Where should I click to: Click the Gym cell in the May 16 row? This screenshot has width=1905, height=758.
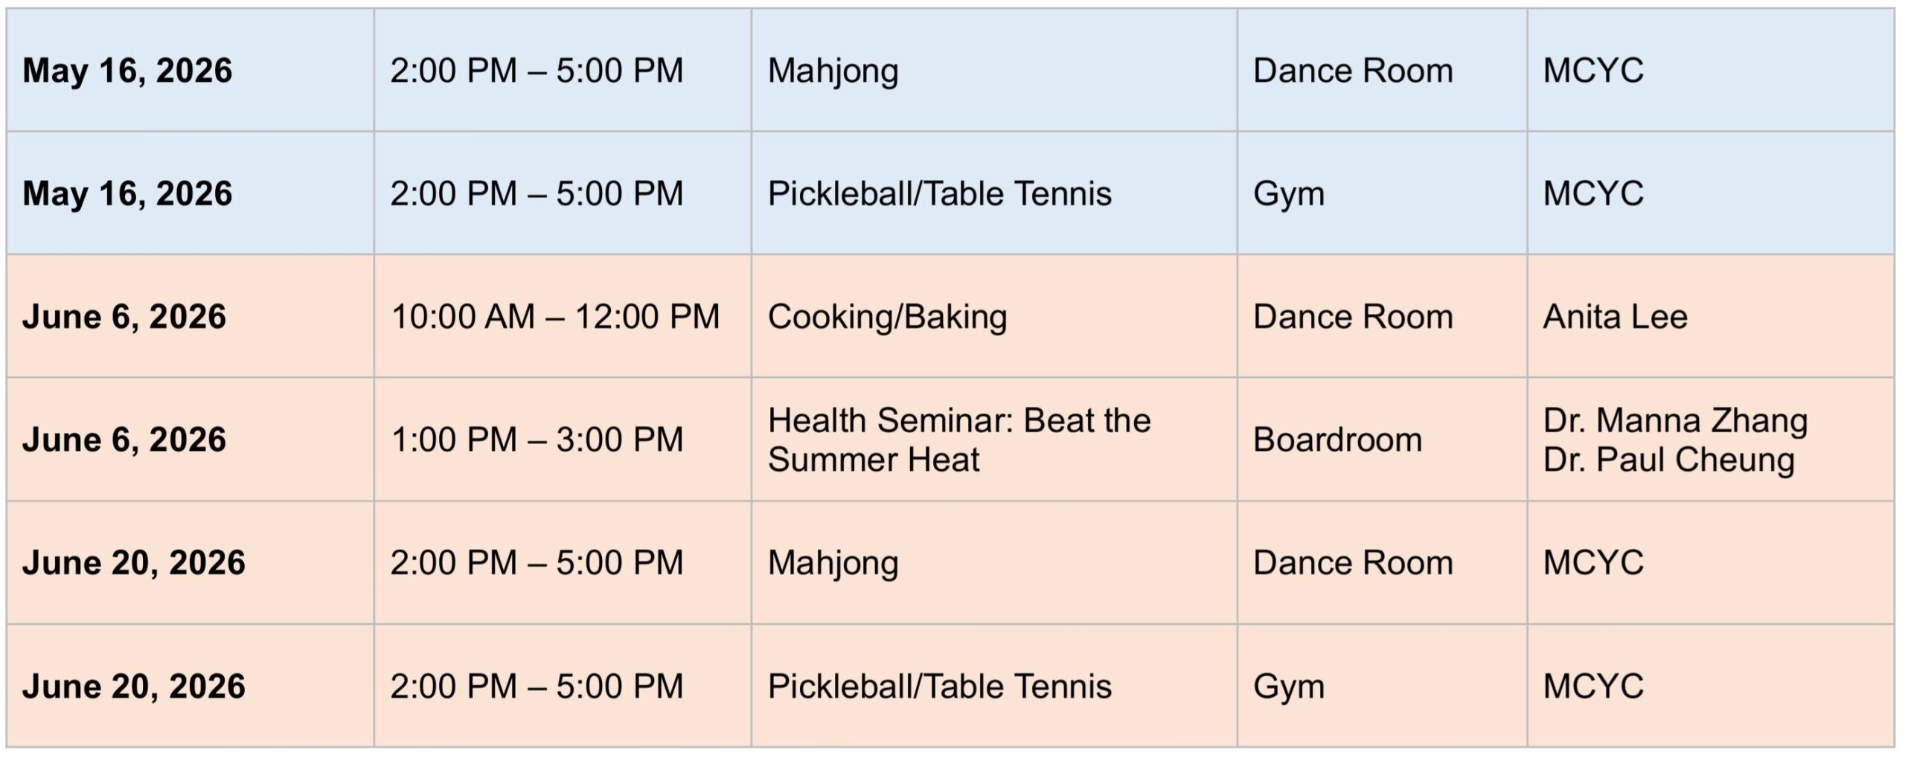point(1289,194)
